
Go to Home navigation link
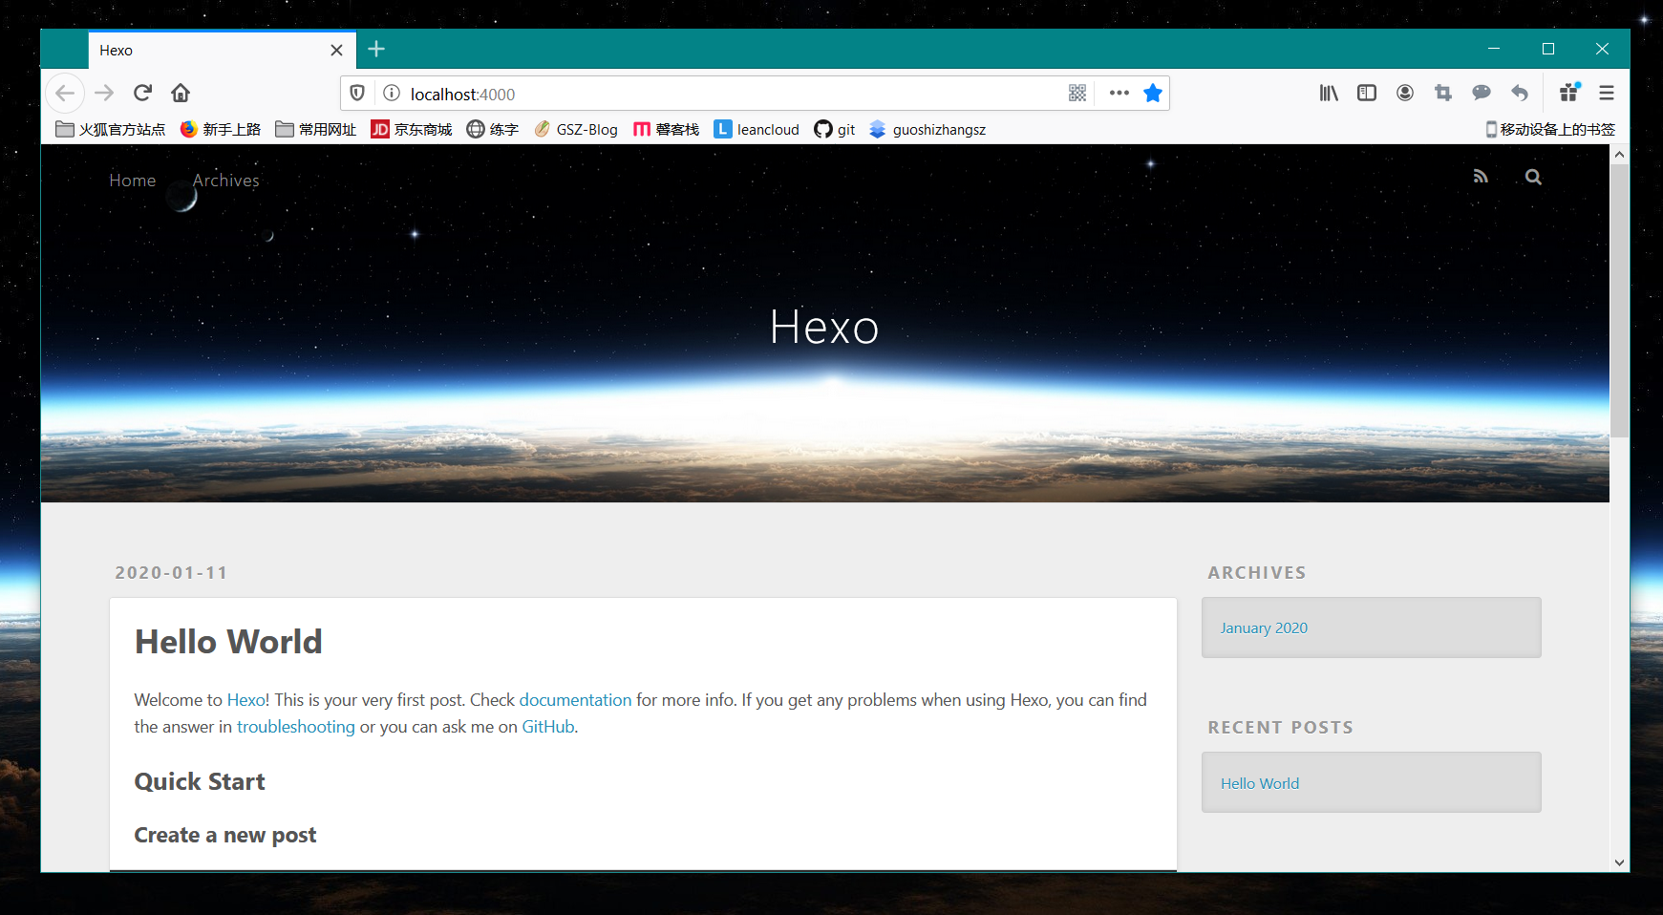133,181
